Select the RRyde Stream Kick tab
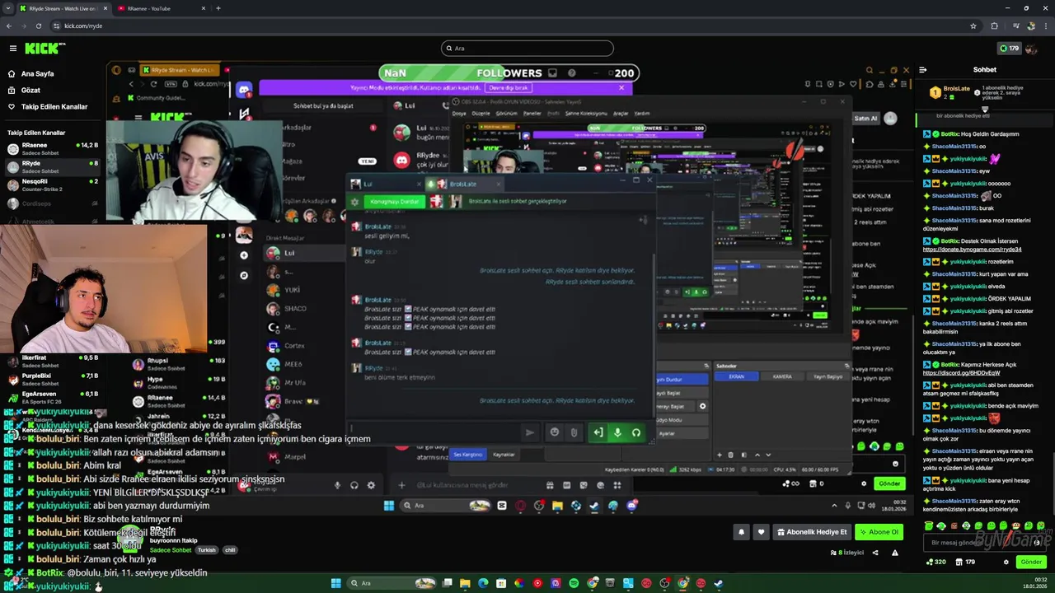 (x=63, y=8)
